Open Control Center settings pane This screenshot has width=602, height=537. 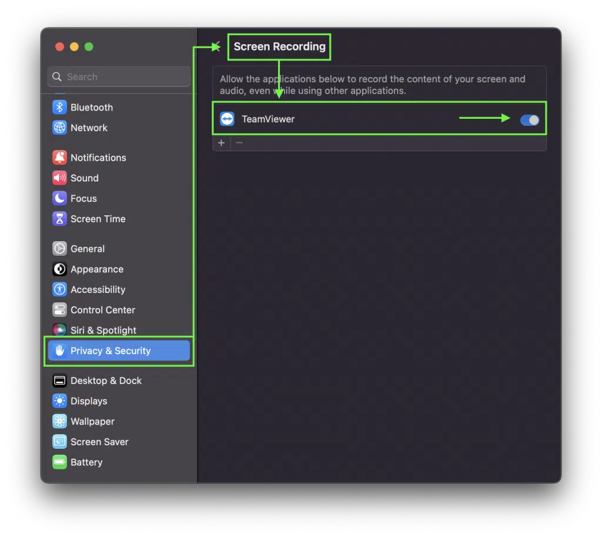(103, 309)
